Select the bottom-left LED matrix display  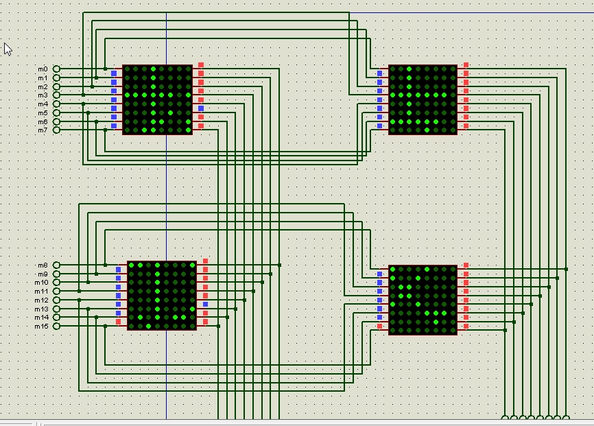tap(162, 295)
